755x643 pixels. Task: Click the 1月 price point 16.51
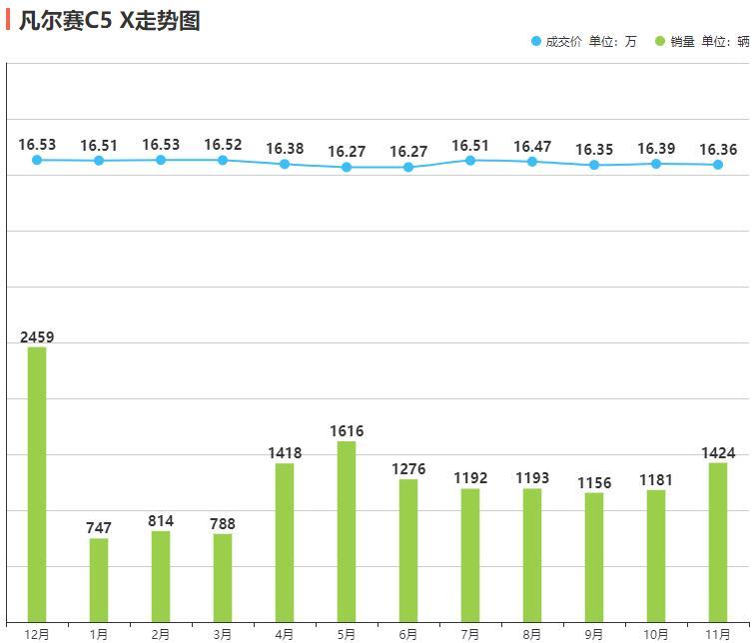pos(99,161)
